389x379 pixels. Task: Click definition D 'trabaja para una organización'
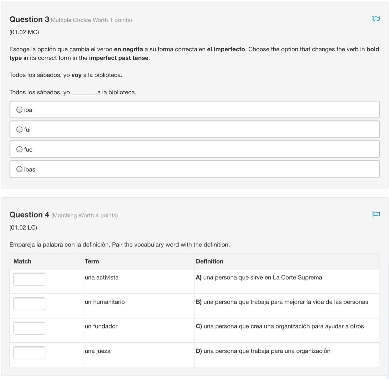click(x=263, y=351)
